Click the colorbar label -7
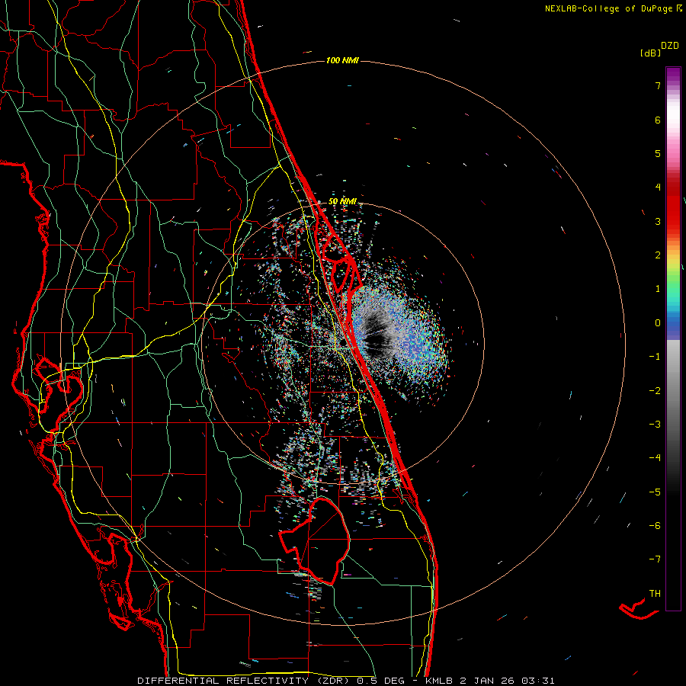686x686 pixels. click(x=655, y=559)
